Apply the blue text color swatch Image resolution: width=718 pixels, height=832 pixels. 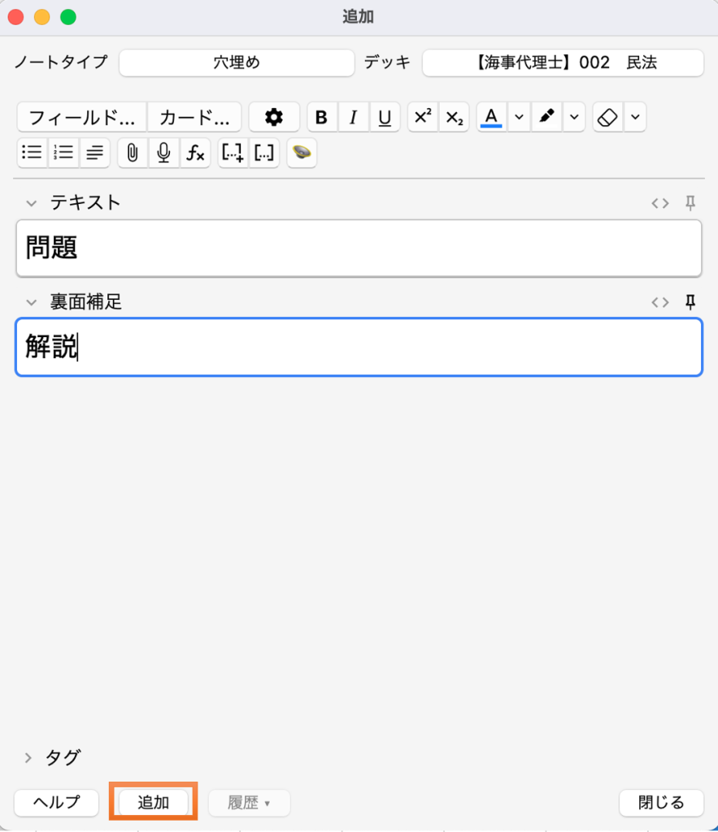tap(490, 118)
